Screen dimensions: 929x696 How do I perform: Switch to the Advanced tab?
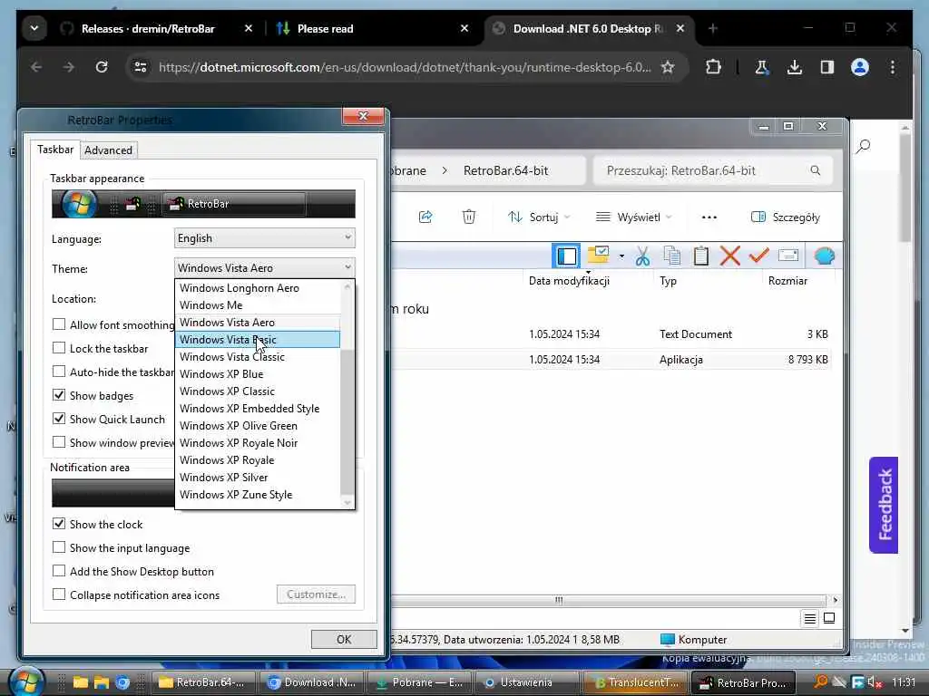coord(108,150)
